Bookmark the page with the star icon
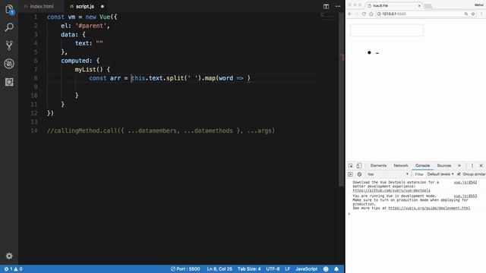The width and height of the screenshot is (486, 273). (473, 14)
